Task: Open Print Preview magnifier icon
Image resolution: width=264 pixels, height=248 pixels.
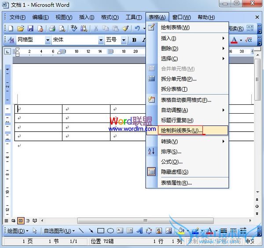Action: pyautogui.click(x=62, y=28)
